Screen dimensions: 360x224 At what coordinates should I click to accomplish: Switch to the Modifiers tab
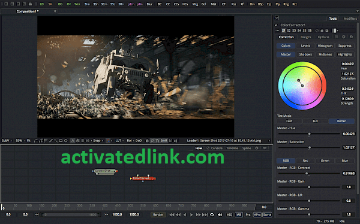[350, 19]
